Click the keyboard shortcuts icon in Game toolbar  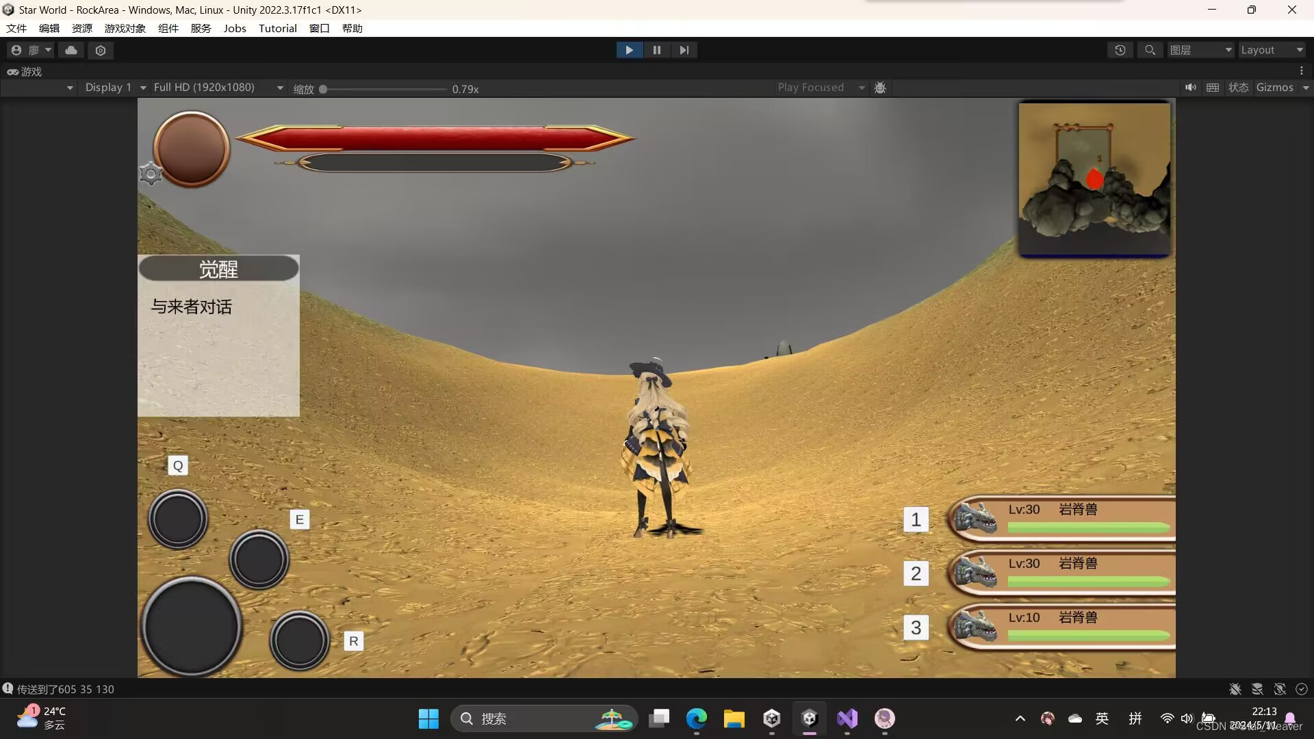point(1213,88)
